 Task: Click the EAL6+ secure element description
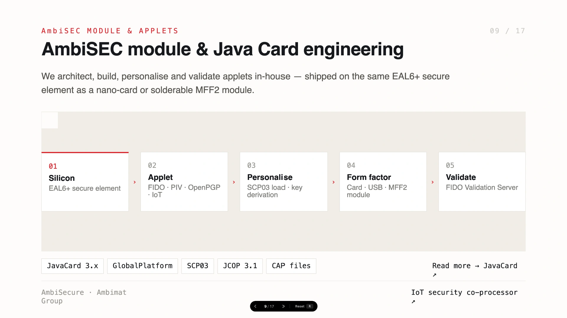[84, 188]
